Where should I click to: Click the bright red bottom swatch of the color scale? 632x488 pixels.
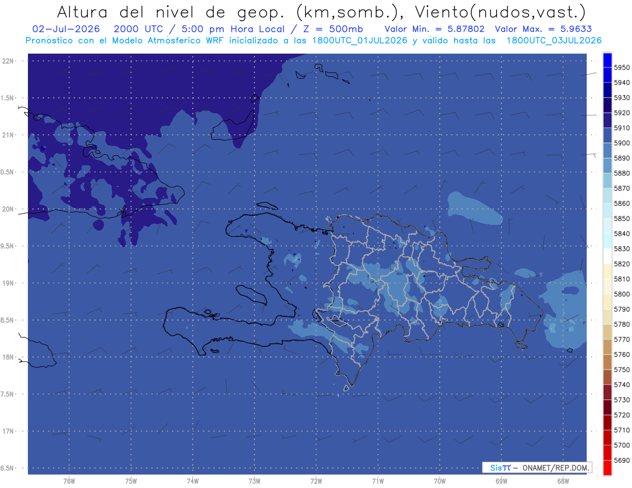click(607, 468)
